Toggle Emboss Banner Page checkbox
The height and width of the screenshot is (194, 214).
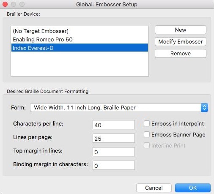pos(147,134)
